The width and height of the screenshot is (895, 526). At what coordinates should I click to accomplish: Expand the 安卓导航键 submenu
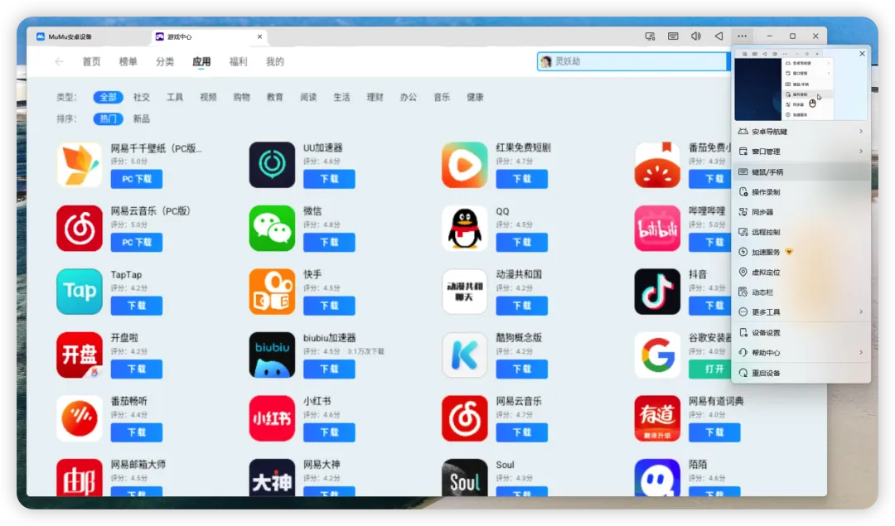(801, 131)
